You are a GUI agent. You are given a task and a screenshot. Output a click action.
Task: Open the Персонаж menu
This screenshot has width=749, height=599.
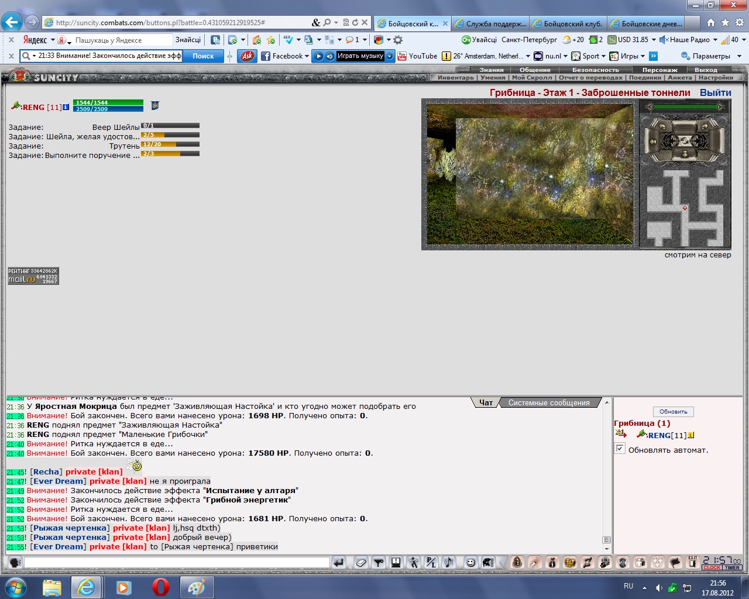[659, 70]
